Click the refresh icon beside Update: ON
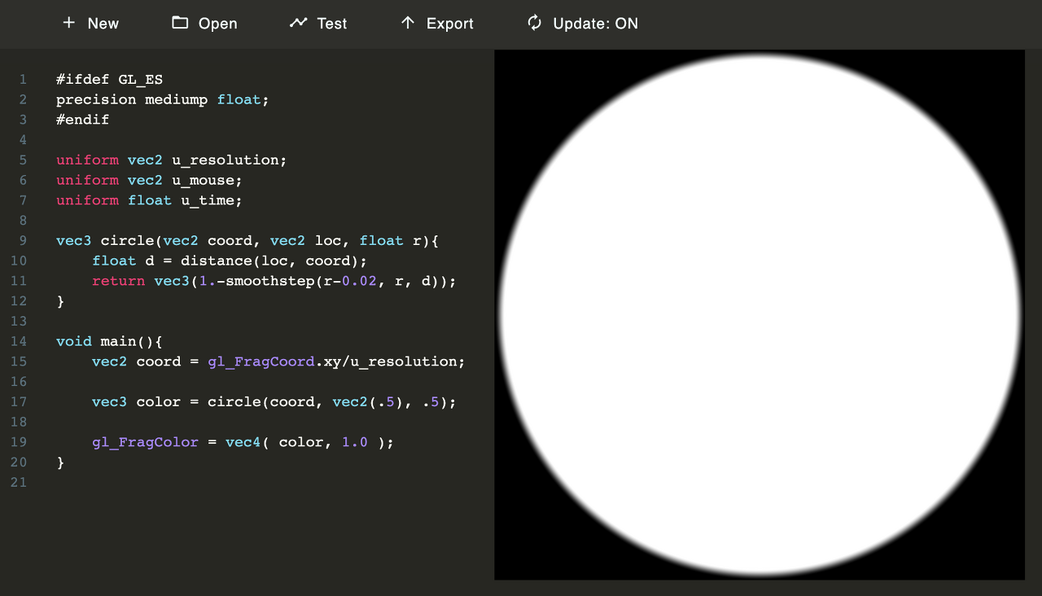1042x596 pixels. click(535, 23)
